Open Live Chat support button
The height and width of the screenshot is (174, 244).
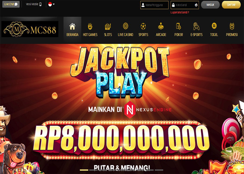(11, 4)
